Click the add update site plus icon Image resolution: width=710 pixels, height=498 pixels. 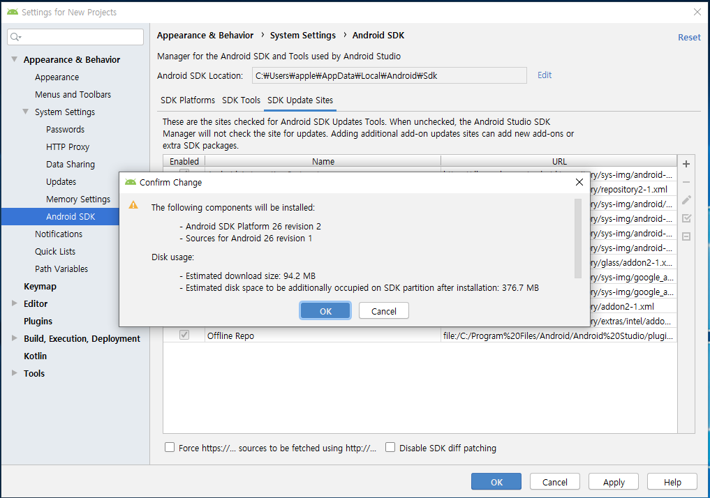[x=686, y=164]
